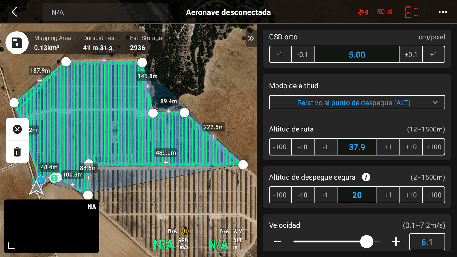457x257 pixels.
Task: Cancel the selection with the circled X icon
Action: [17, 129]
